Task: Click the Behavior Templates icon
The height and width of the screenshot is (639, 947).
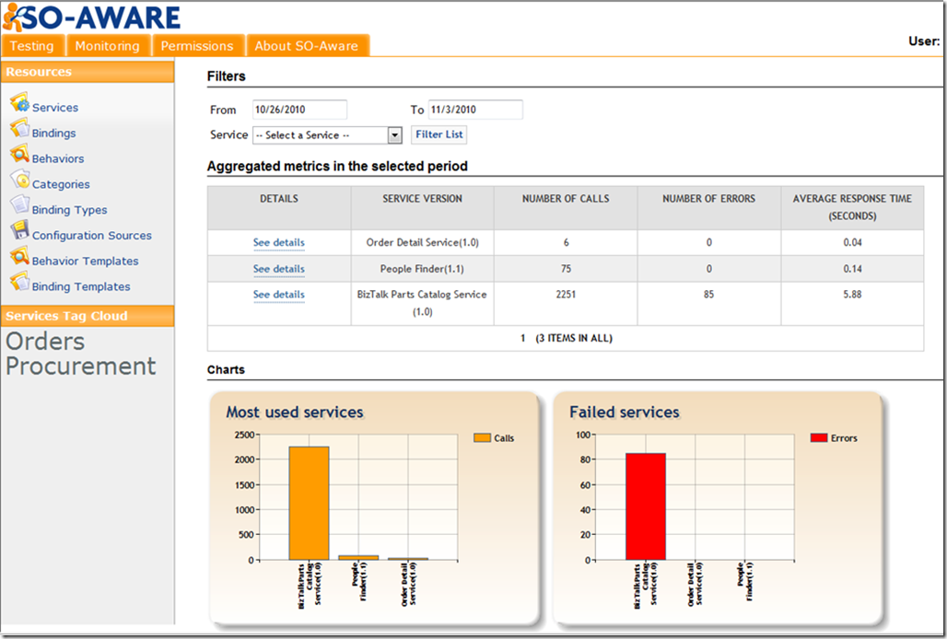Action: coord(19,257)
